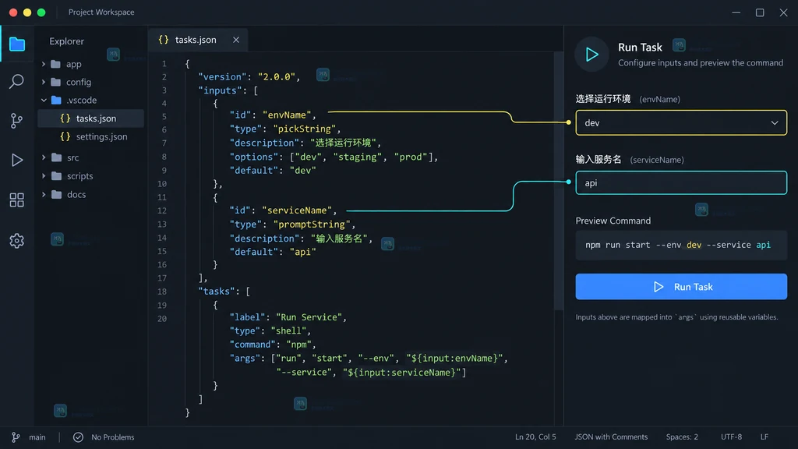This screenshot has width=798, height=449.
Task: Click the Explorer panel title
Action: (67, 41)
